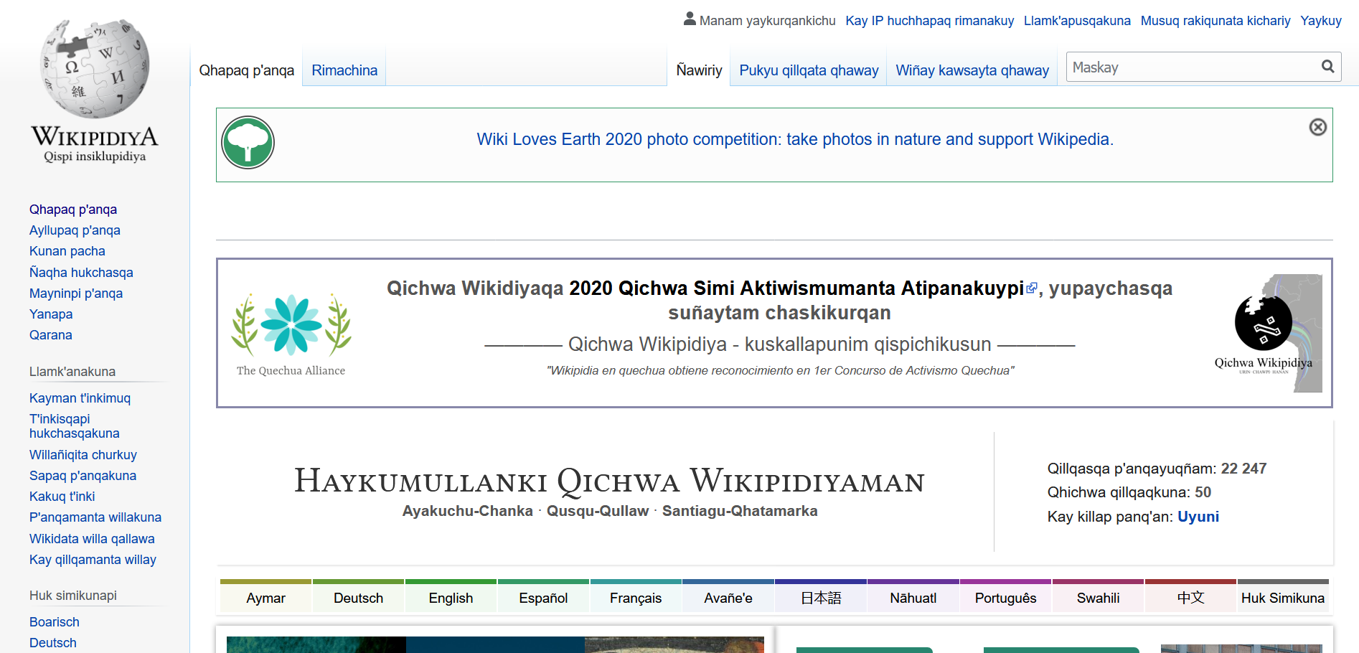Open sidebar link Kunan pacha

[x=67, y=251]
